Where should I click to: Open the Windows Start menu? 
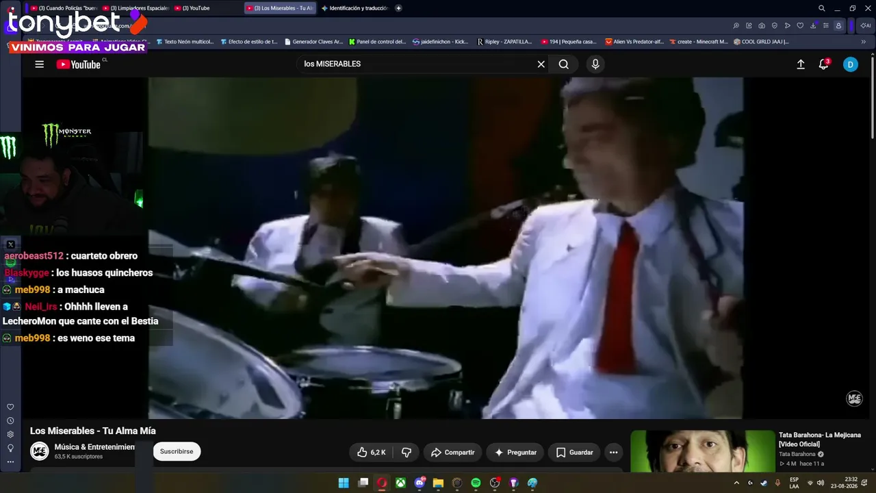point(344,483)
